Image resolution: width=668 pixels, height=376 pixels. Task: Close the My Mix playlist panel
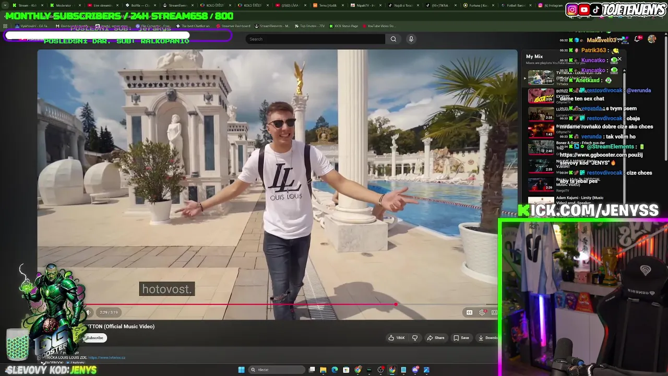coord(619,59)
